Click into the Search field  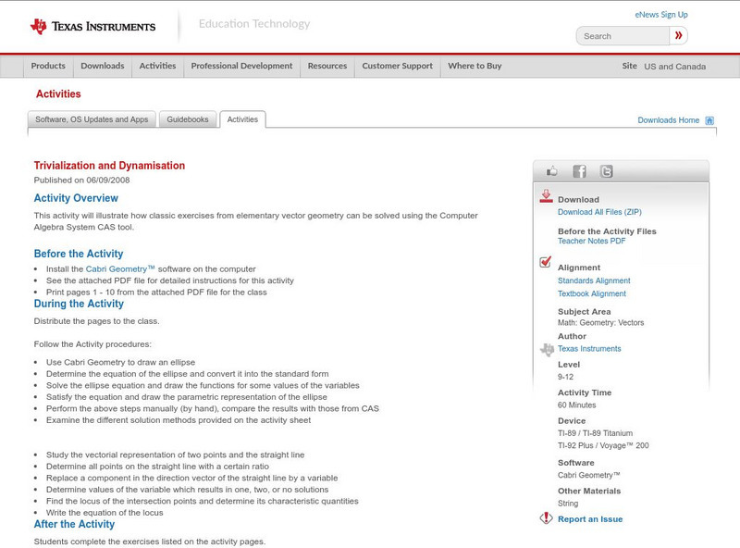coord(623,36)
